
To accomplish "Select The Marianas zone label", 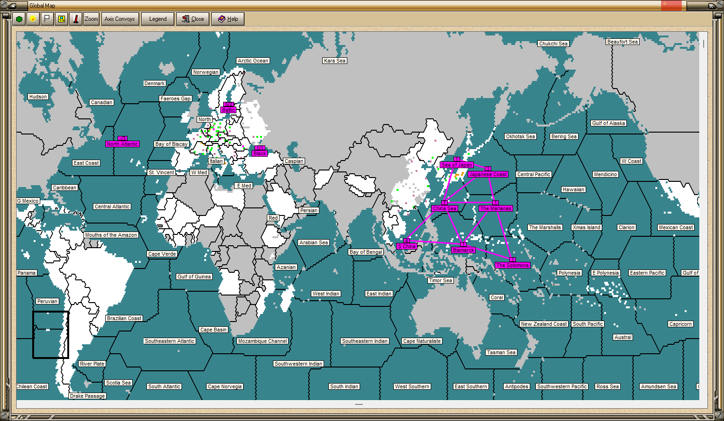I will pyautogui.click(x=496, y=208).
